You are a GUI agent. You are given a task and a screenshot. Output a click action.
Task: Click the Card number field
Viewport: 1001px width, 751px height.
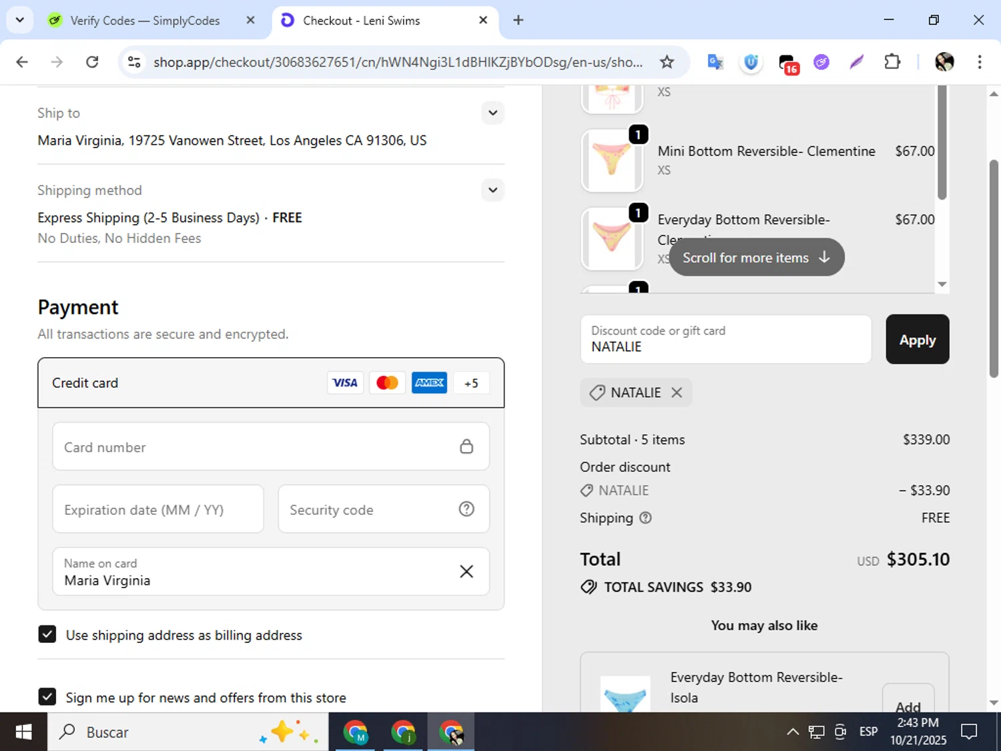click(x=271, y=447)
